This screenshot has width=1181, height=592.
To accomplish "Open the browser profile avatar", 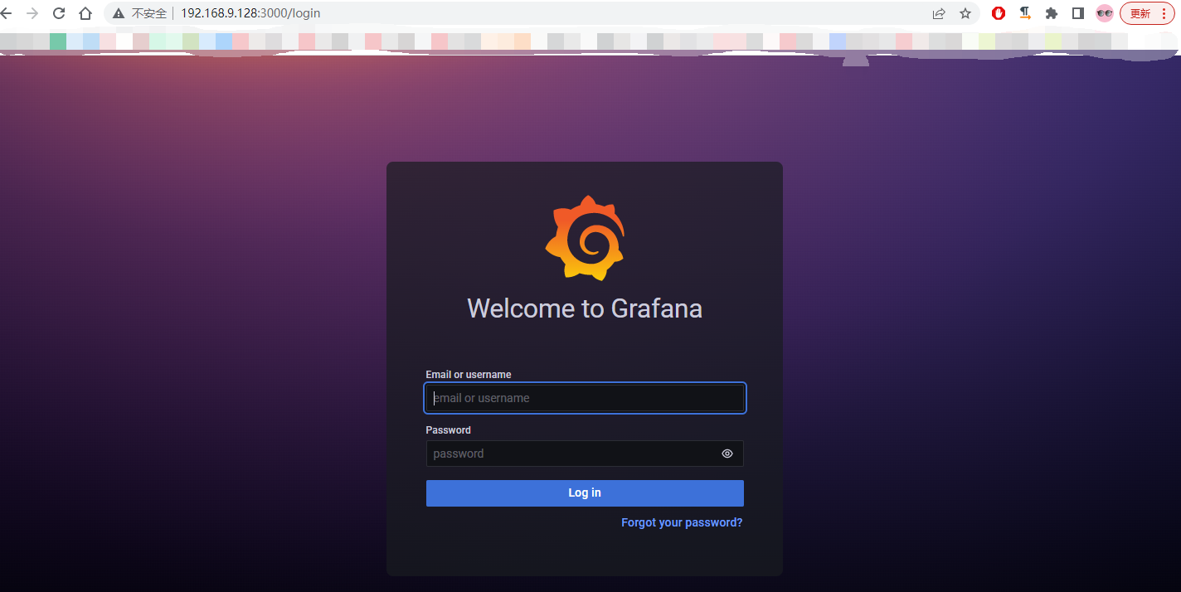I will pyautogui.click(x=1105, y=13).
